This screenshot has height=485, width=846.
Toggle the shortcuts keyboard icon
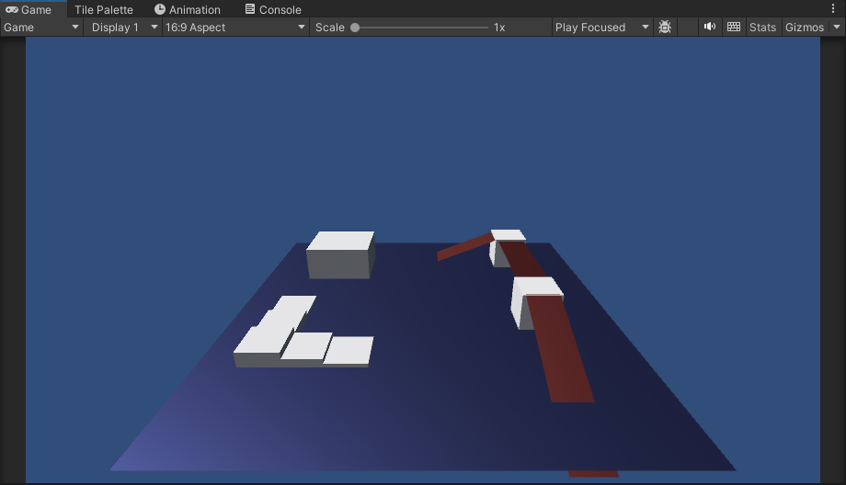733,27
